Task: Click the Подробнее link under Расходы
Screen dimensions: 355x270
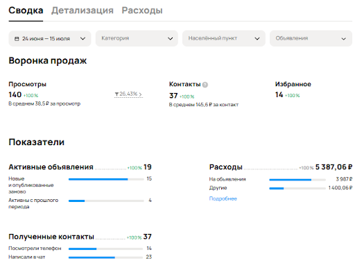Action: 223,199
